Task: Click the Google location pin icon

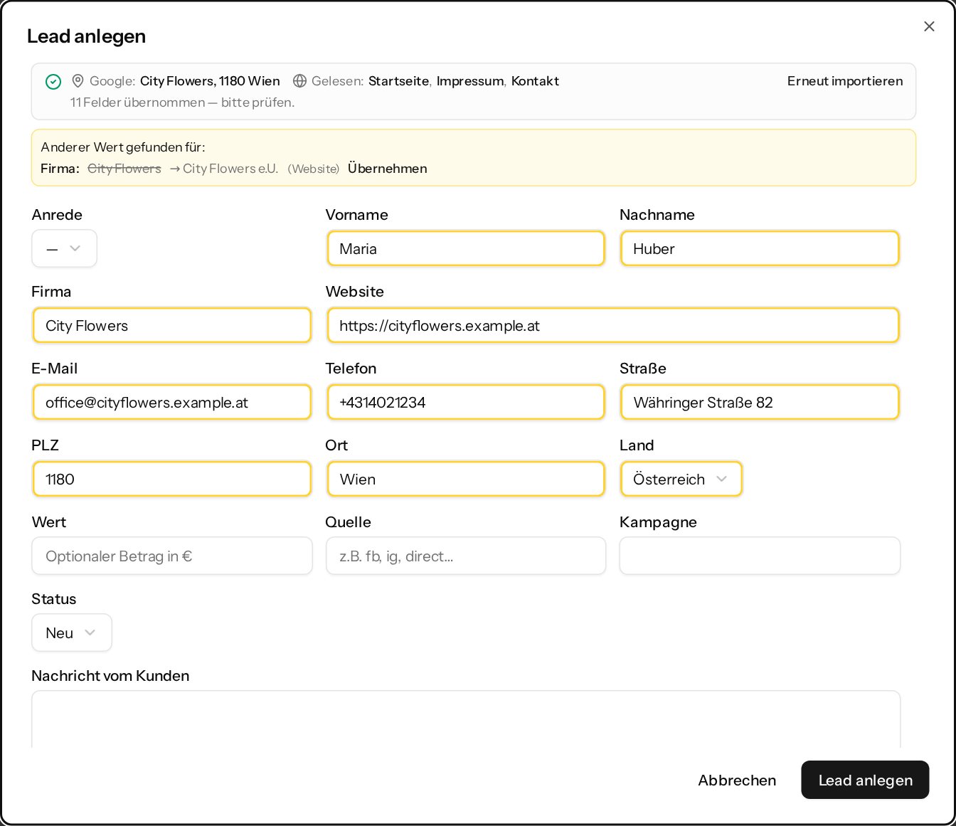Action: point(78,81)
